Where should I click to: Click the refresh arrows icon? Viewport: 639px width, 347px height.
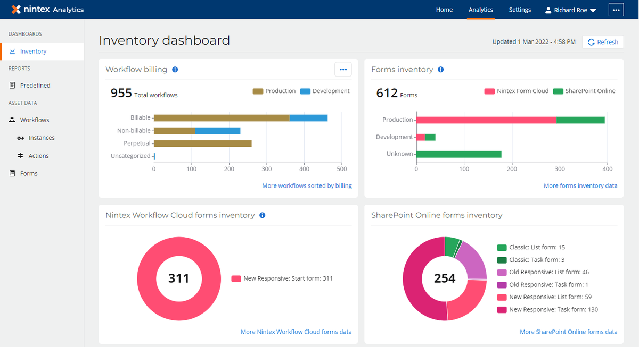click(x=591, y=42)
